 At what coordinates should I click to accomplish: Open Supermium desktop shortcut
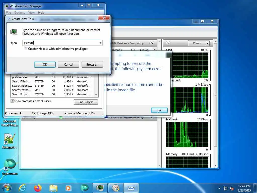click(10, 167)
